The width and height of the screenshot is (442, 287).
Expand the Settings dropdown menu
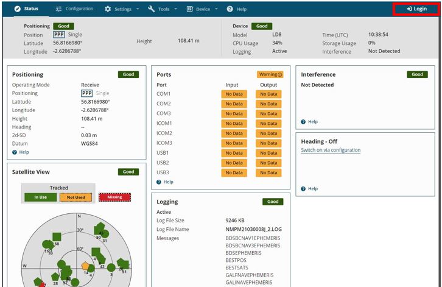122,9
